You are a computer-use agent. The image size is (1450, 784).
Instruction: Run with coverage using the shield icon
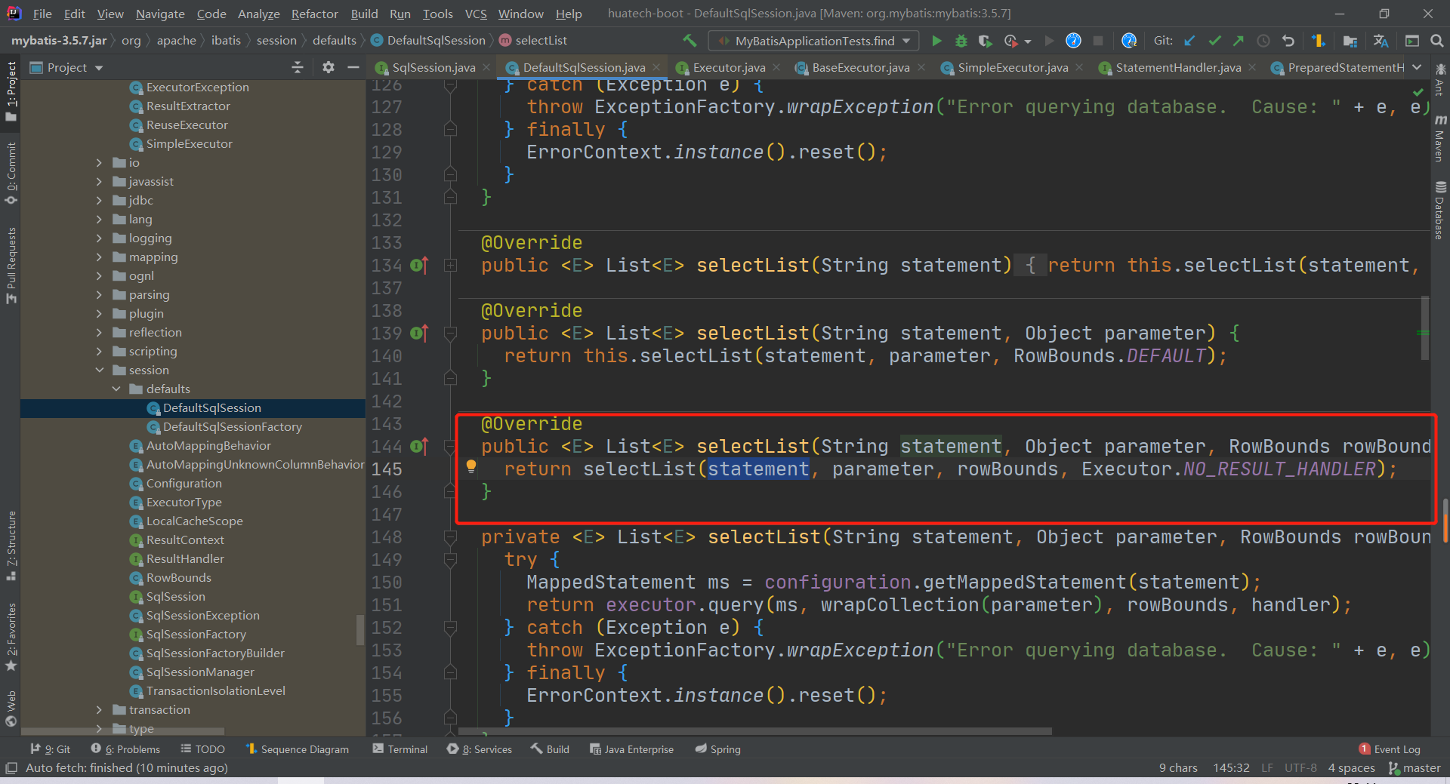tap(985, 41)
